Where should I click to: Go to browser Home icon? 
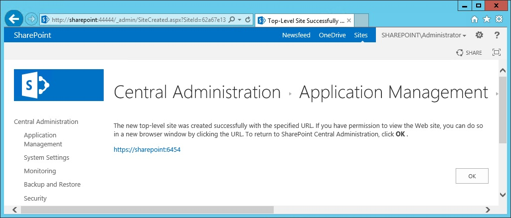pyautogui.click(x=475, y=19)
